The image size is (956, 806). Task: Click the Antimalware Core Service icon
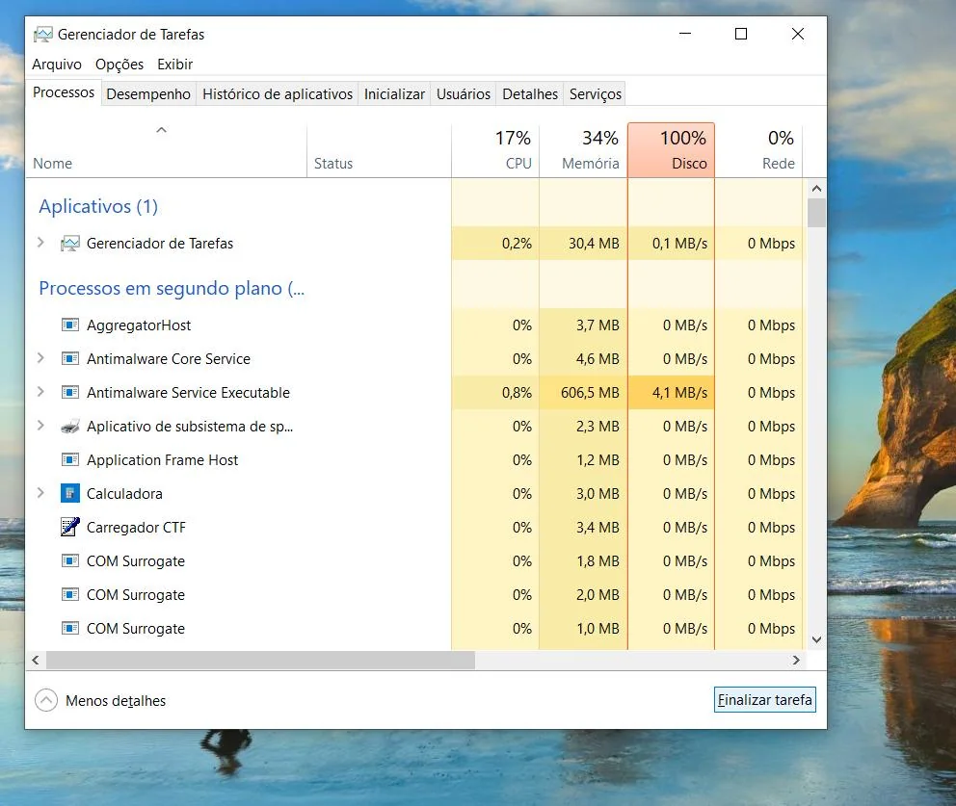pos(70,359)
